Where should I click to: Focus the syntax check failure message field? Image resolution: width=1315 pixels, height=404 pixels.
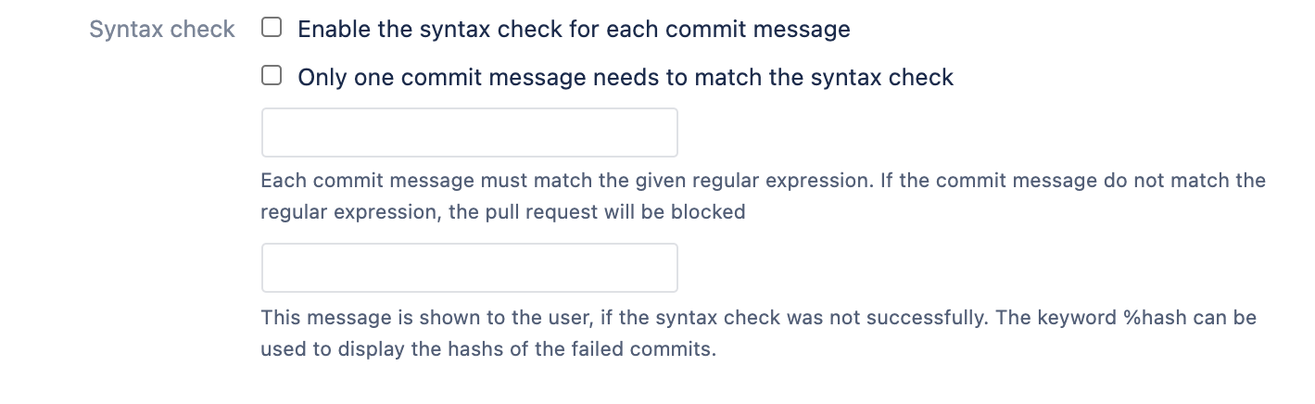469,268
